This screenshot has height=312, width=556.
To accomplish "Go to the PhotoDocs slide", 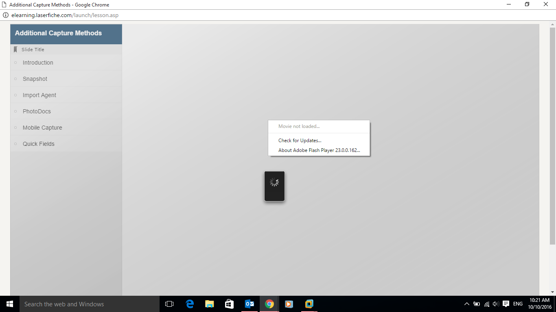I will 66,111.
